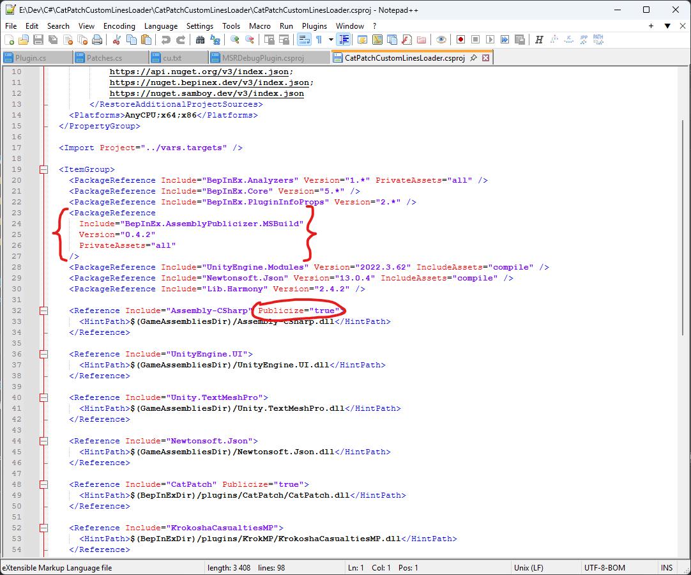This screenshot has width=691, height=575.
Task: Switch to MSRDebugPlugin.csproj tab
Action: tap(270, 57)
